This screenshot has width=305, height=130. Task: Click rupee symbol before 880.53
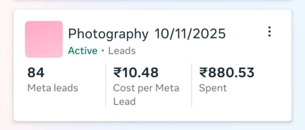(203, 73)
